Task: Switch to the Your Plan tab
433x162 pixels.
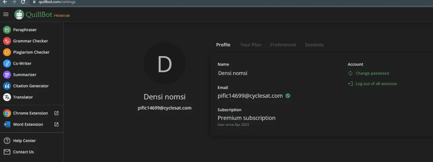Action: point(251,45)
